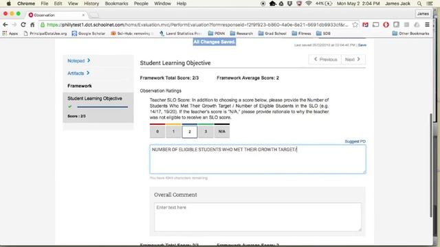The height and width of the screenshot is (247, 440).
Task: Open the SDB bookmarks folder
Action: pos(323,34)
